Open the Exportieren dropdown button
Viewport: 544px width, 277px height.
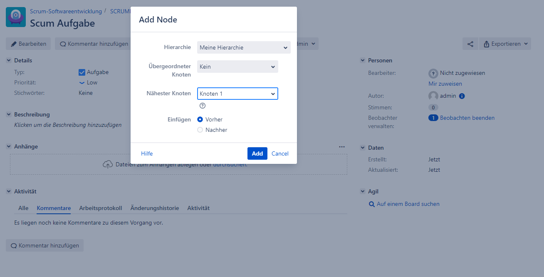coord(505,44)
